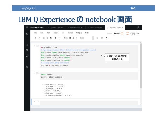
Task: Select the In [1] code cell prompt
Action: (x=36, y=46)
